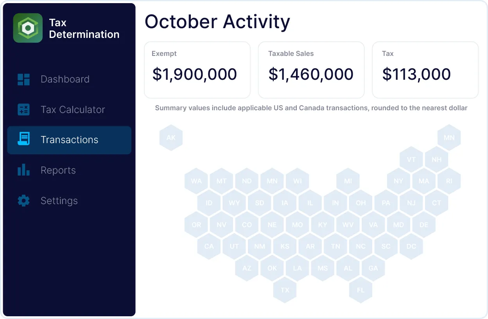Open the Dashboard menu item
Image resolution: width=488 pixels, height=319 pixels.
tap(65, 79)
